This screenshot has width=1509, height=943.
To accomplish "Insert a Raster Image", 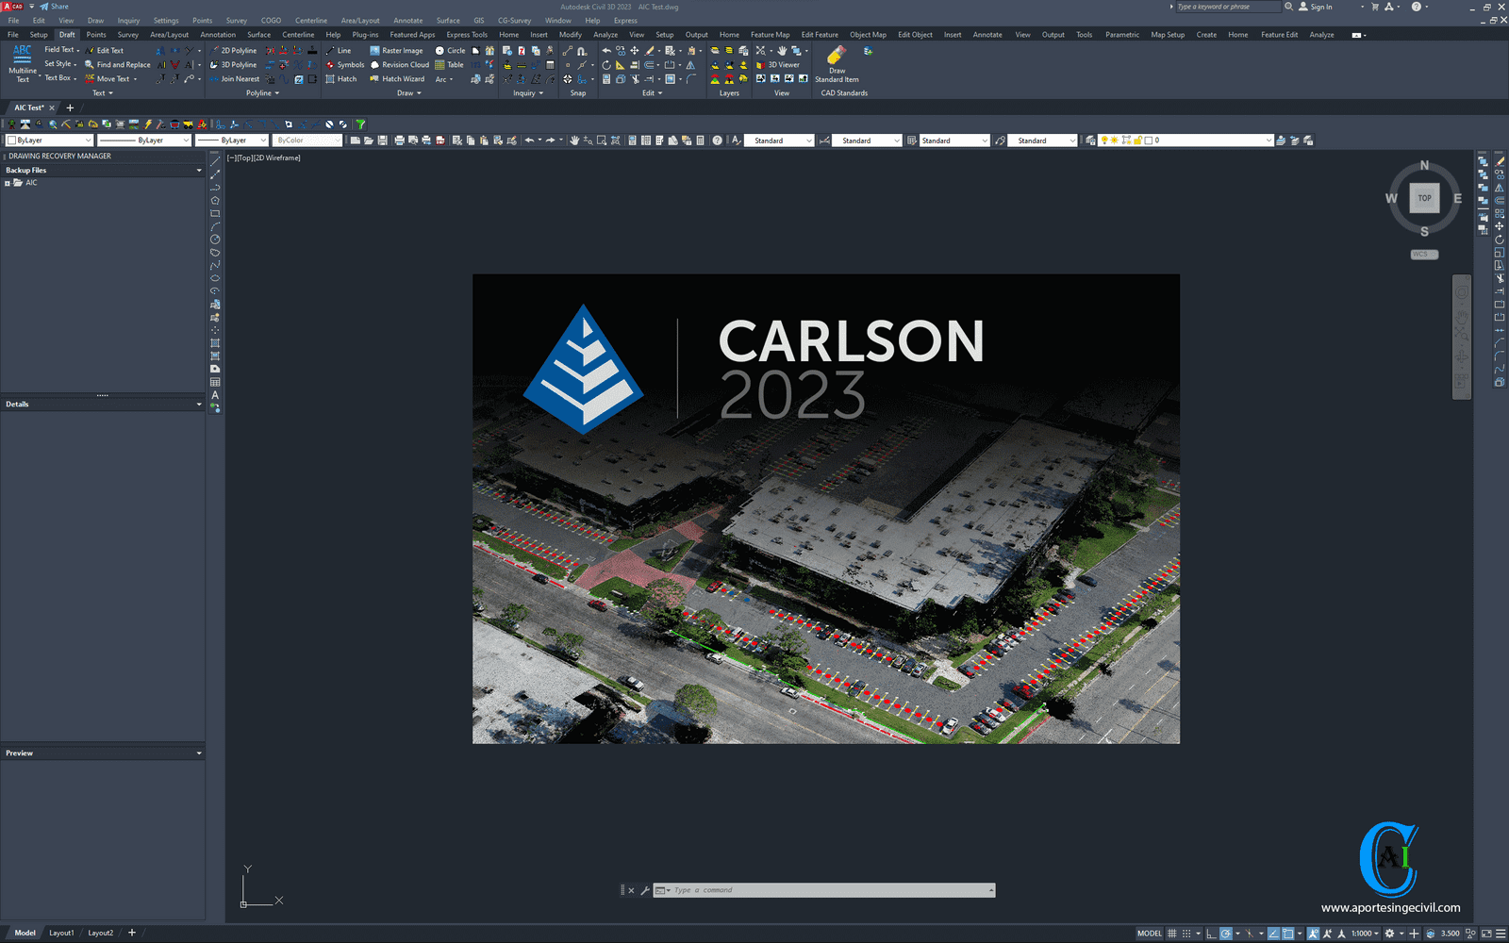I will pos(396,51).
